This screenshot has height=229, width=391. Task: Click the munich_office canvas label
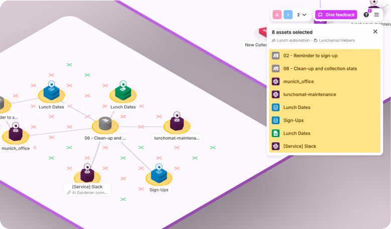coord(16,149)
